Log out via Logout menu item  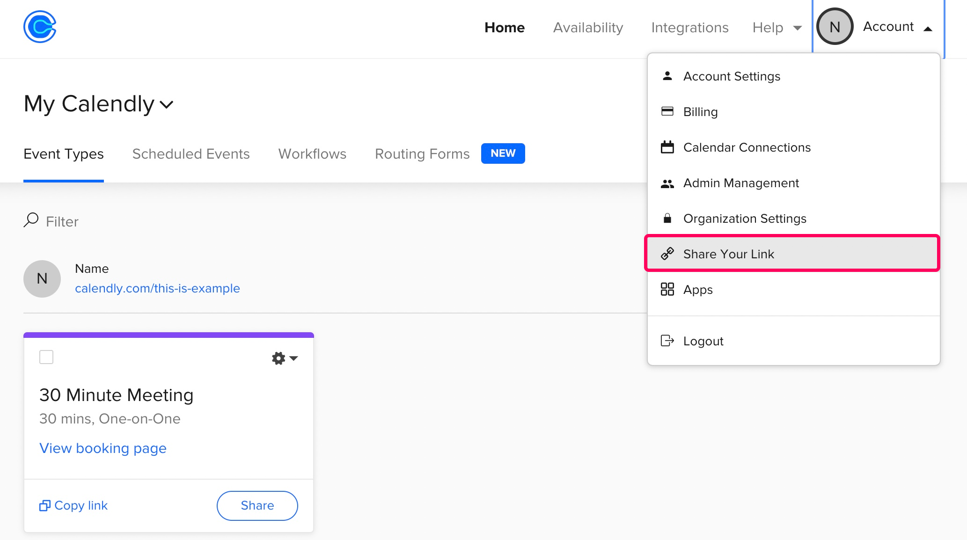point(794,341)
